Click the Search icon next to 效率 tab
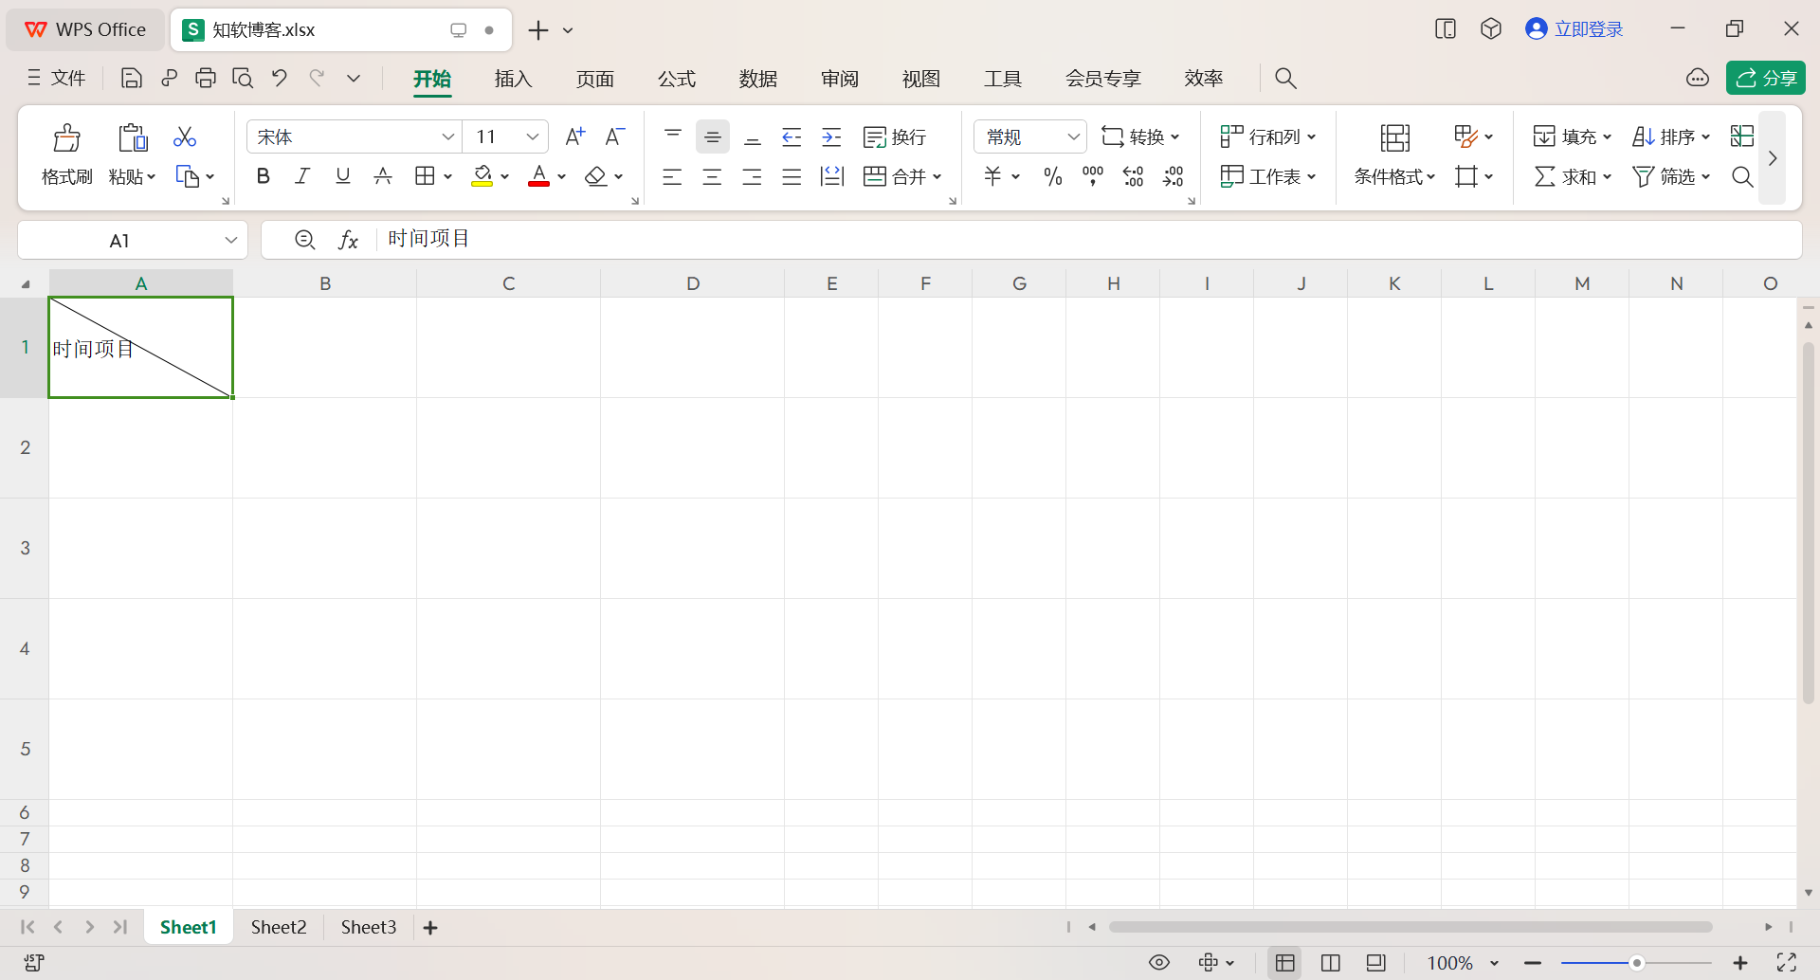This screenshot has height=980, width=1820. point(1285,78)
